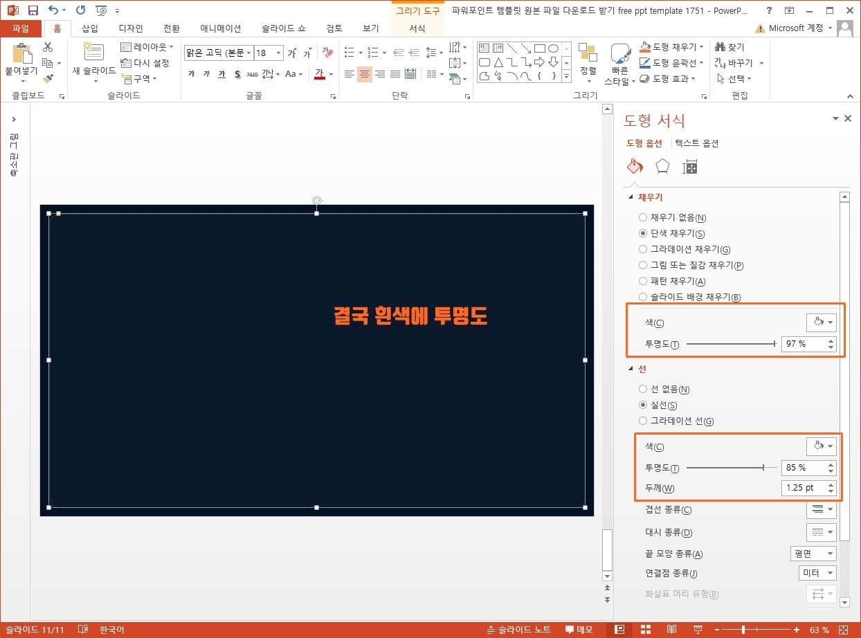Open the 서식 drawing tools tab

[417, 28]
